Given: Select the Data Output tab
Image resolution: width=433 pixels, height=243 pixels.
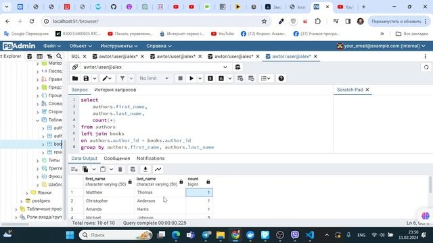Looking at the screenshot, I should click(84, 159).
